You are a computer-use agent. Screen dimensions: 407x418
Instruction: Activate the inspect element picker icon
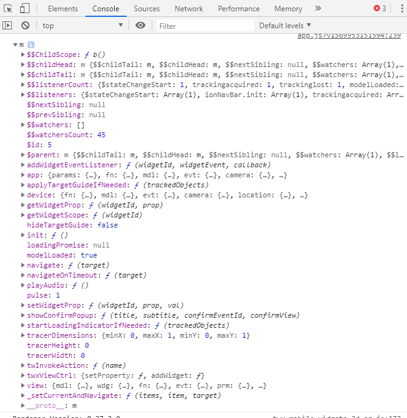click(x=8, y=9)
